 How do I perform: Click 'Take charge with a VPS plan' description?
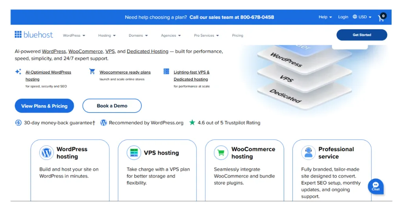tap(158, 176)
